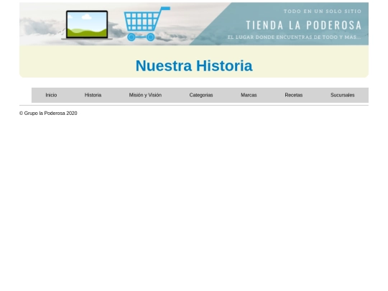Open Misión y Visión menu item
The height and width of the screenshot is (291, 388).
click(145, 95)
